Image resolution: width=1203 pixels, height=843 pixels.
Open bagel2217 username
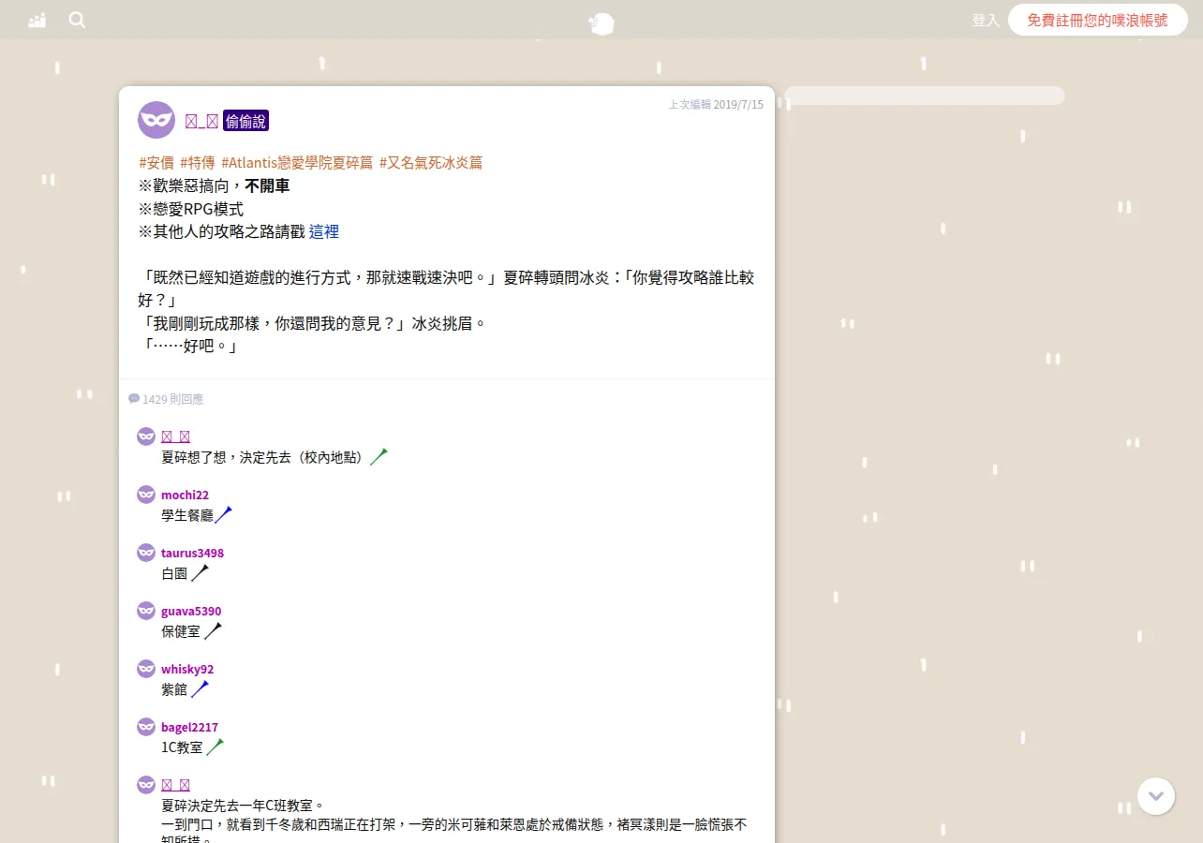189,727
